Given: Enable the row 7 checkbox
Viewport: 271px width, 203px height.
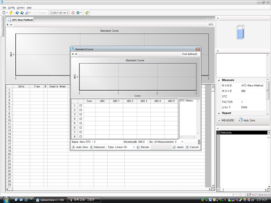Looking at the screenshot, I should 81,132.
